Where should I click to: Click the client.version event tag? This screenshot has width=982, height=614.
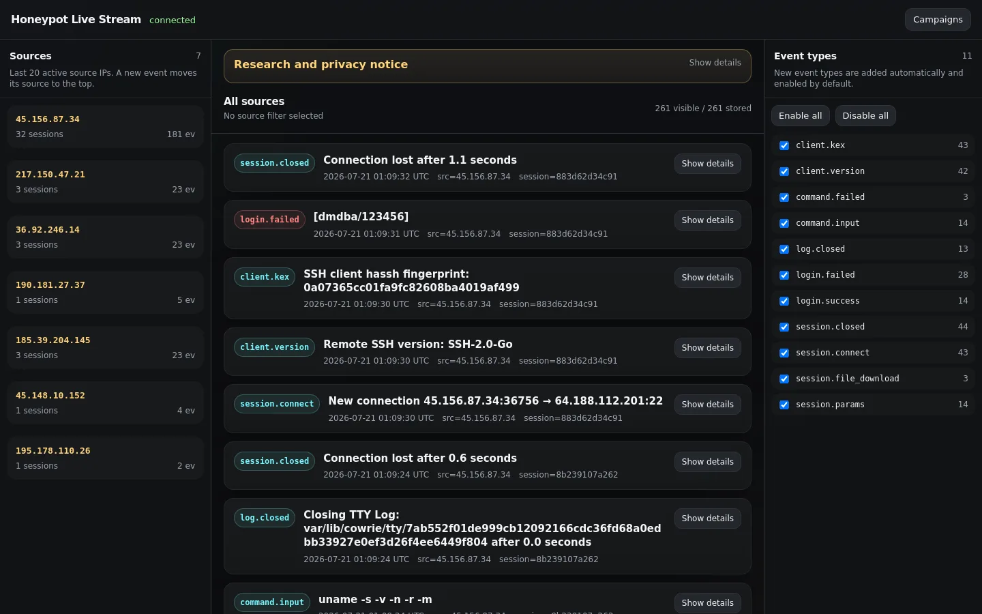(274, 347)
